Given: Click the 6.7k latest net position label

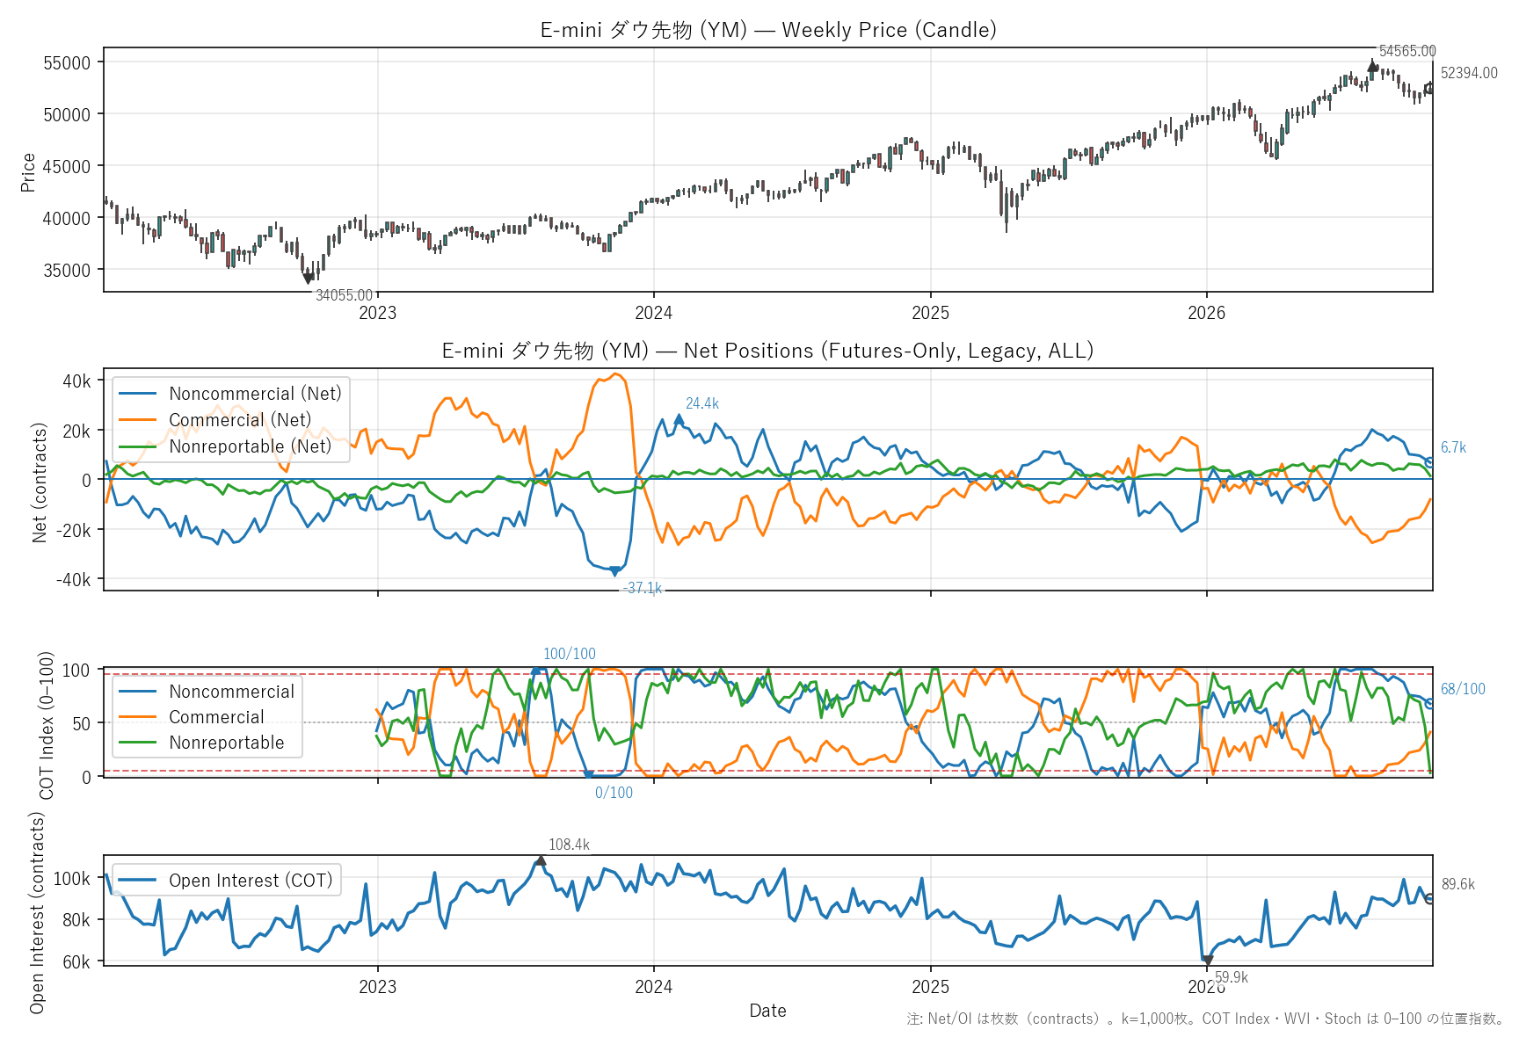Looking at the screenshot, I should click(1454, 447).
